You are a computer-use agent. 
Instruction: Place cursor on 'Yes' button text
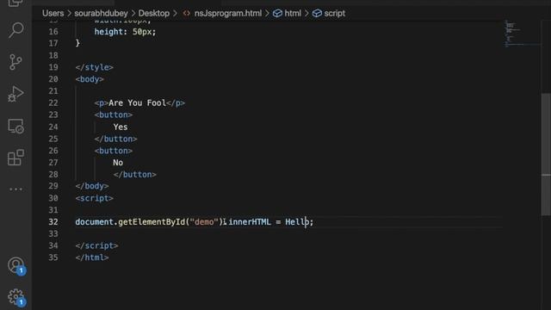click(x=121, y=127)
